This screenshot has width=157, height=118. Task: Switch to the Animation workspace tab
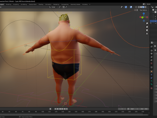point(48,4)
